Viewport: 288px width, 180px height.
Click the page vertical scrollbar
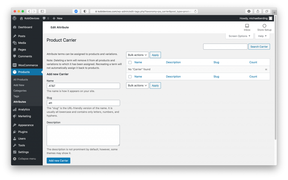click(275, 77)
